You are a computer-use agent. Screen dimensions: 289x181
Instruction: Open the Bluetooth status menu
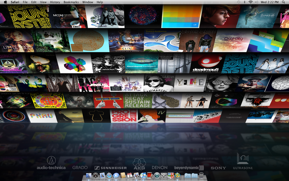click(245, 2)
